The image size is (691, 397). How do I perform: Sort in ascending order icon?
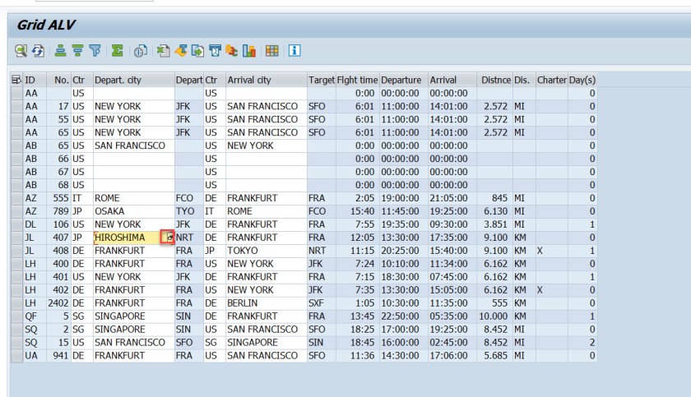pyautogui.click(x=60, y=51)
